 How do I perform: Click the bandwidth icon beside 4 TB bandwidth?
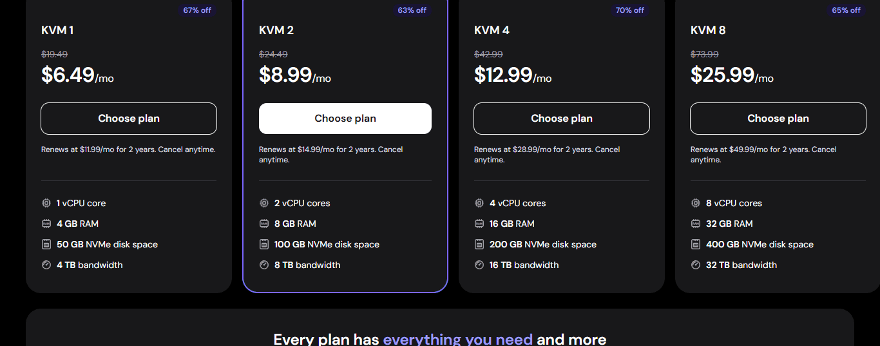(x=46, y=265)
